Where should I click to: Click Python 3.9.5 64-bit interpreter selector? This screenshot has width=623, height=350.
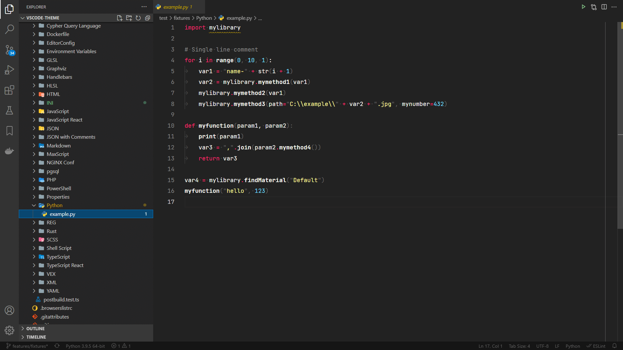coord(85,346)
